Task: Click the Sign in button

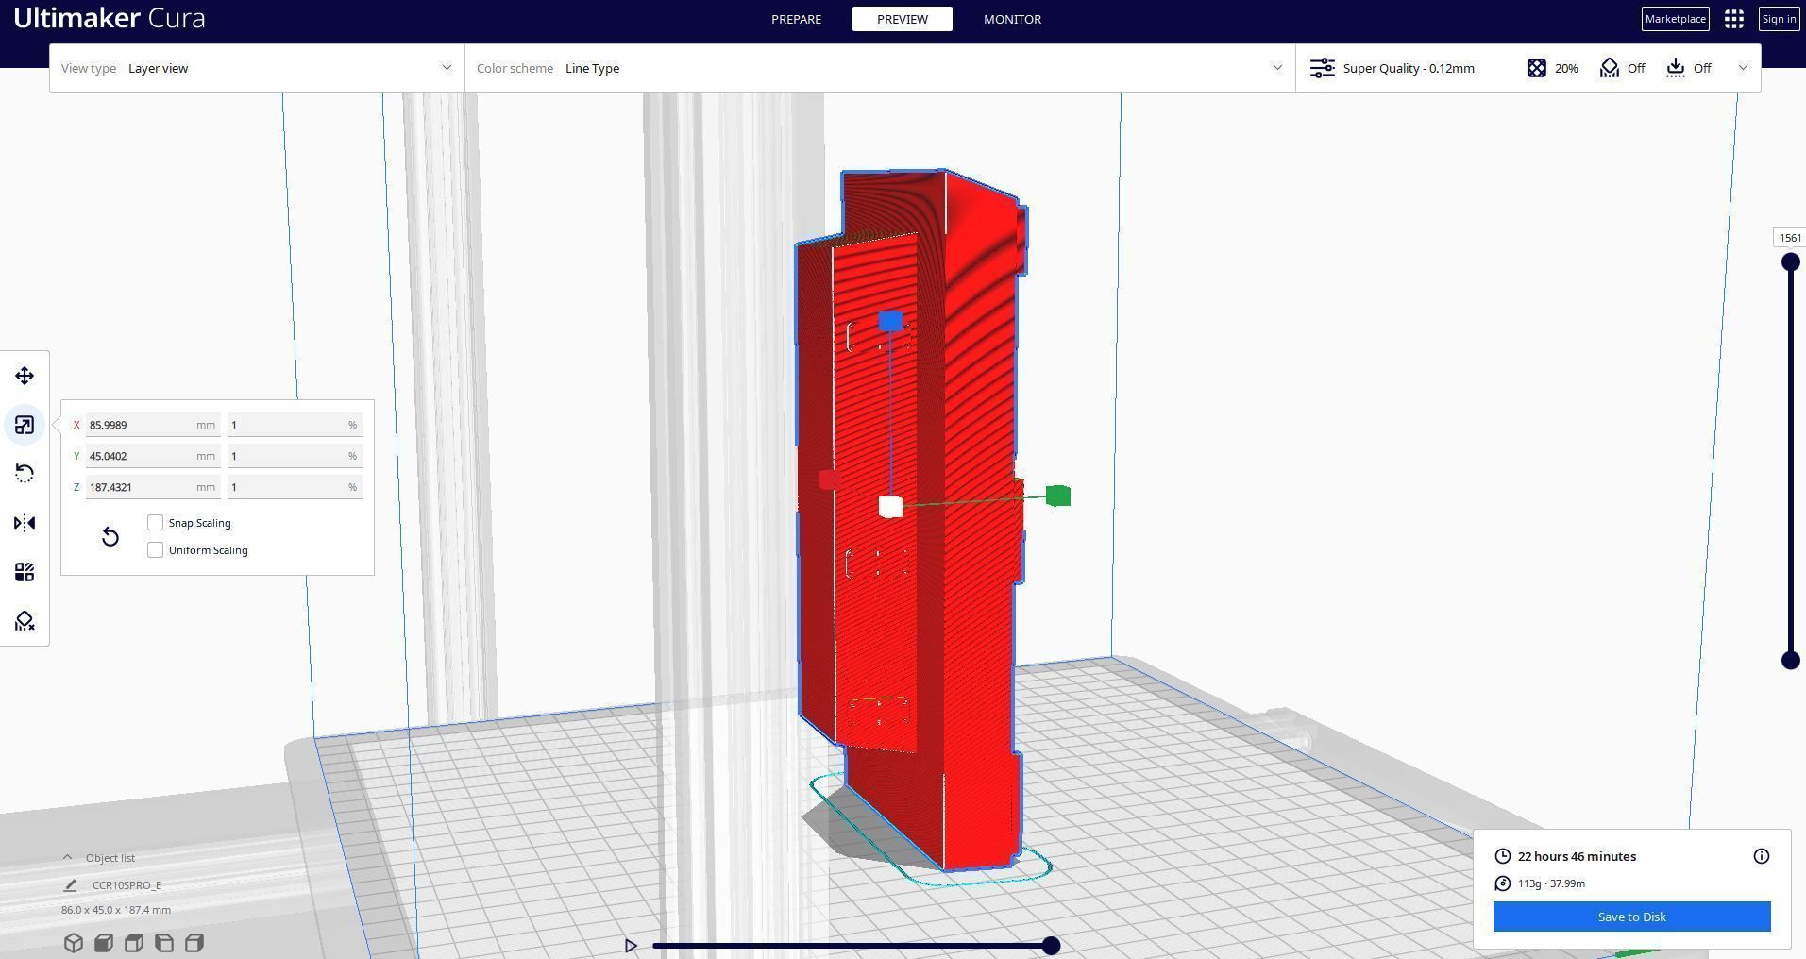Action: coord(1779,19)
